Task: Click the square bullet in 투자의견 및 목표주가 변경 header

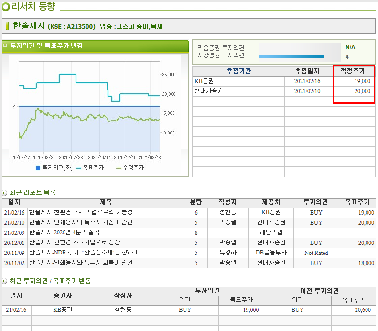Action: [5, 45]
